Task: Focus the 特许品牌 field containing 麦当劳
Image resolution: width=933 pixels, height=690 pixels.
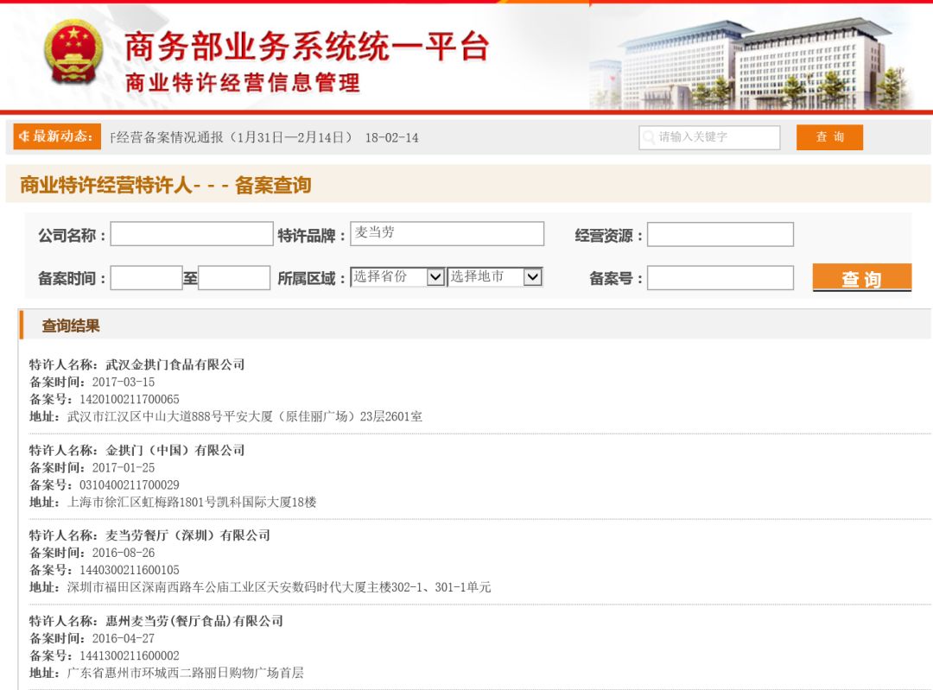Action: [x=447, y=233]
